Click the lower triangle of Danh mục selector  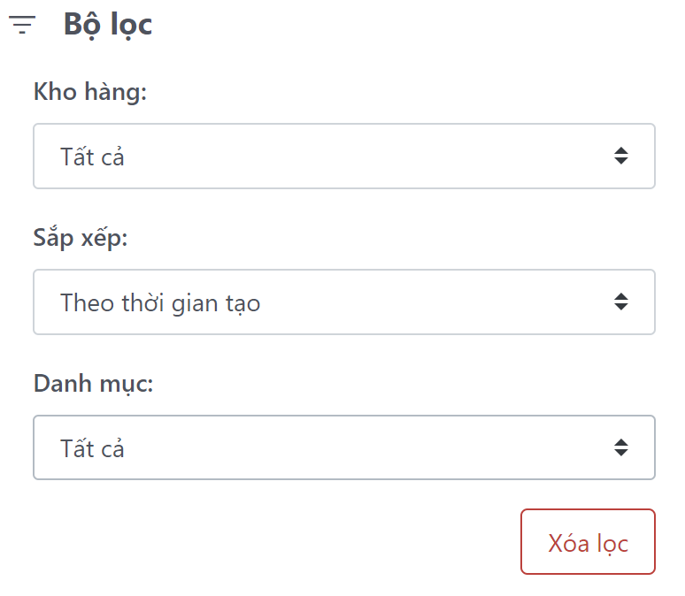[x=621, y=454]
